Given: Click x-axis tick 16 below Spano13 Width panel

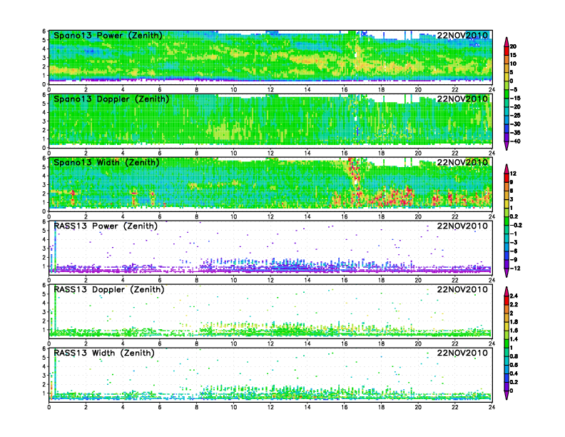Looking at the screenshot, I should click(345, 216).
